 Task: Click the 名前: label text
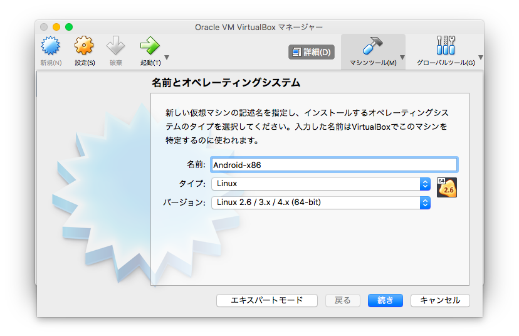coord(196,164)
